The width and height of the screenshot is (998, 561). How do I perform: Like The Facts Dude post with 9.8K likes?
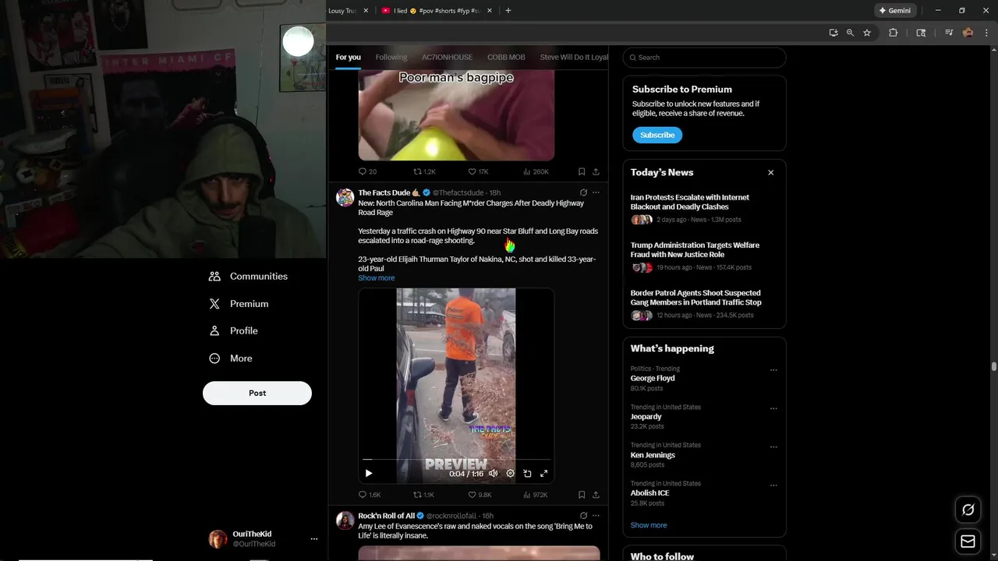pyautogui.click(x=479, y=495)
